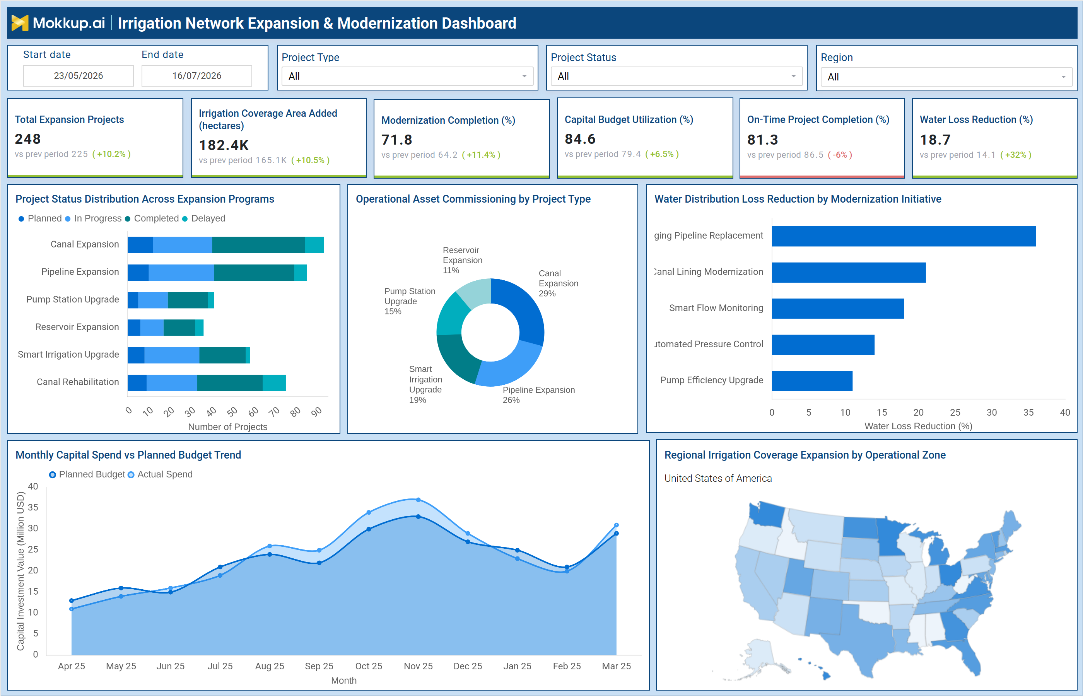Expand the Region dropdown

pos(946,77)
